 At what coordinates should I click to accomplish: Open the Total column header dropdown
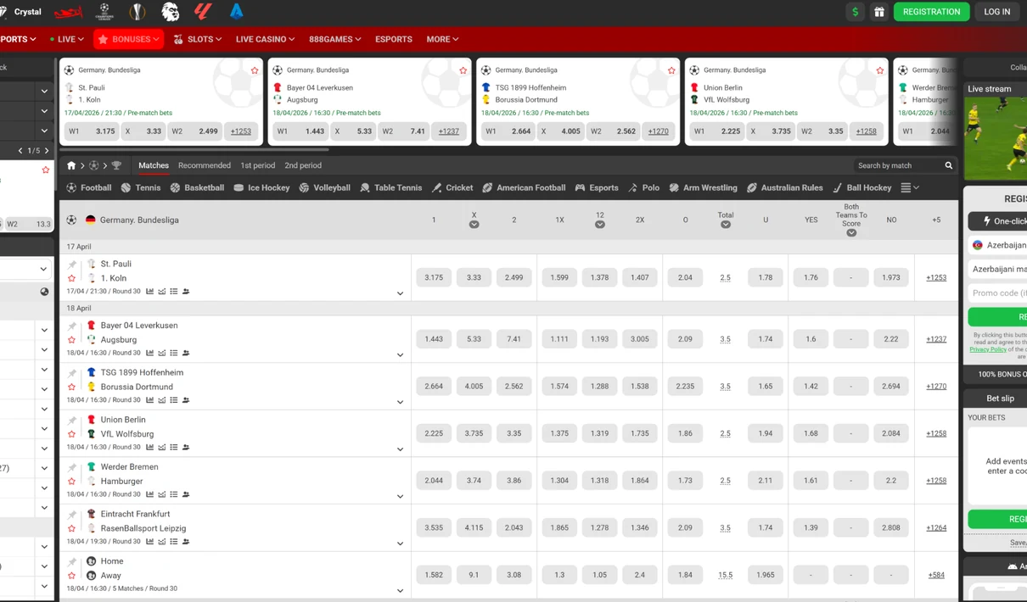[725, 225]
